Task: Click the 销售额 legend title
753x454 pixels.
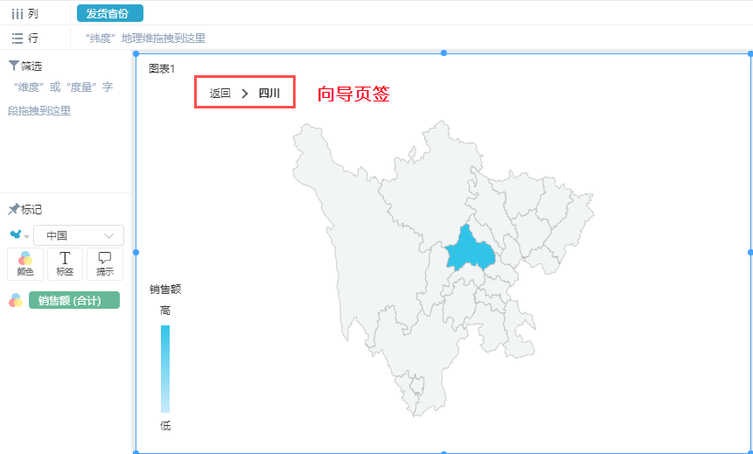Action: point(165,290)
